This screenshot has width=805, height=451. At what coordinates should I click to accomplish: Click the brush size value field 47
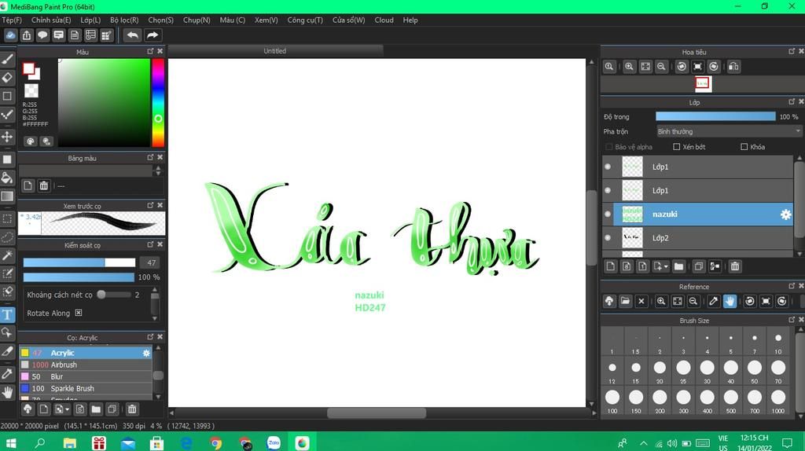(x=151, y=262)
